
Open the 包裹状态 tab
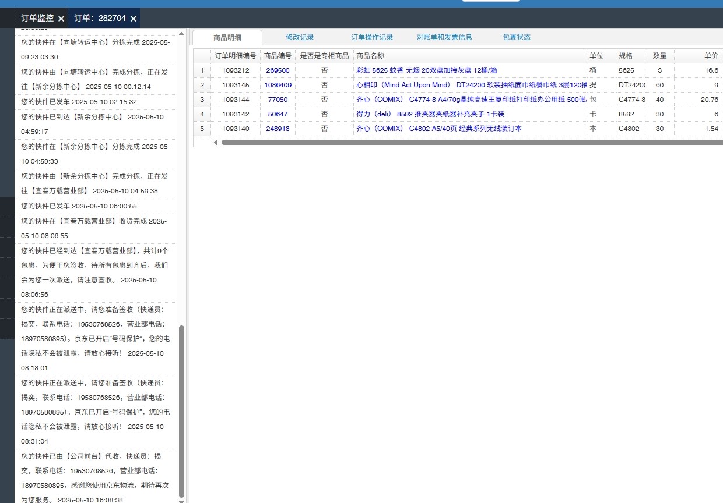pos(517,37)
